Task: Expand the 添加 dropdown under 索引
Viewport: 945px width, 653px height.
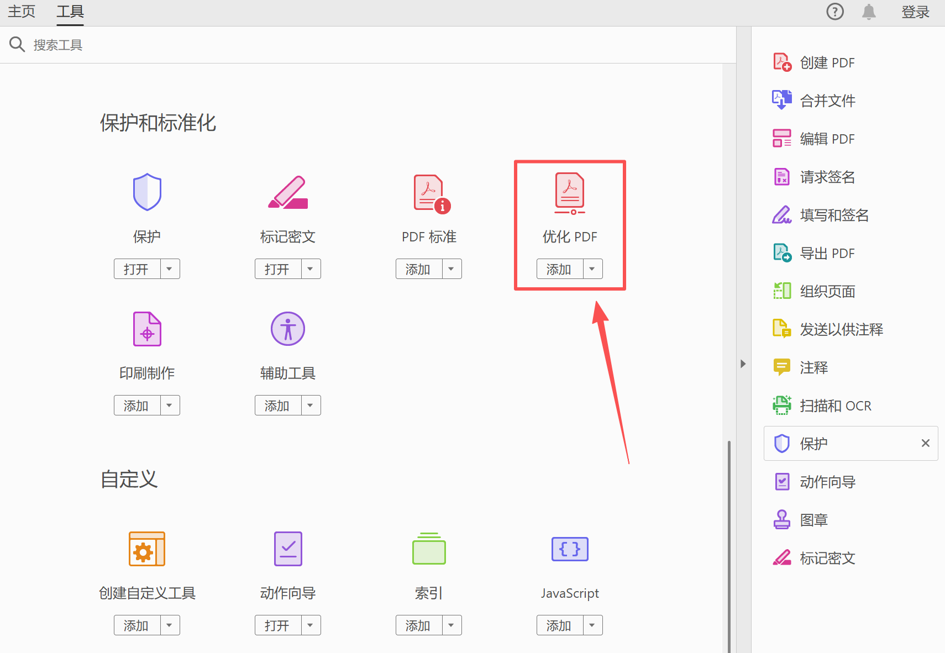Action: (x=452, y=625)
